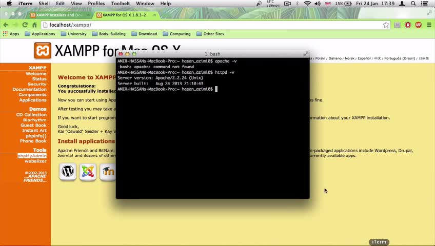The width and height of the screenshot is (435, 246).
Task: Switch language to Español
Action: pos(364,58)
